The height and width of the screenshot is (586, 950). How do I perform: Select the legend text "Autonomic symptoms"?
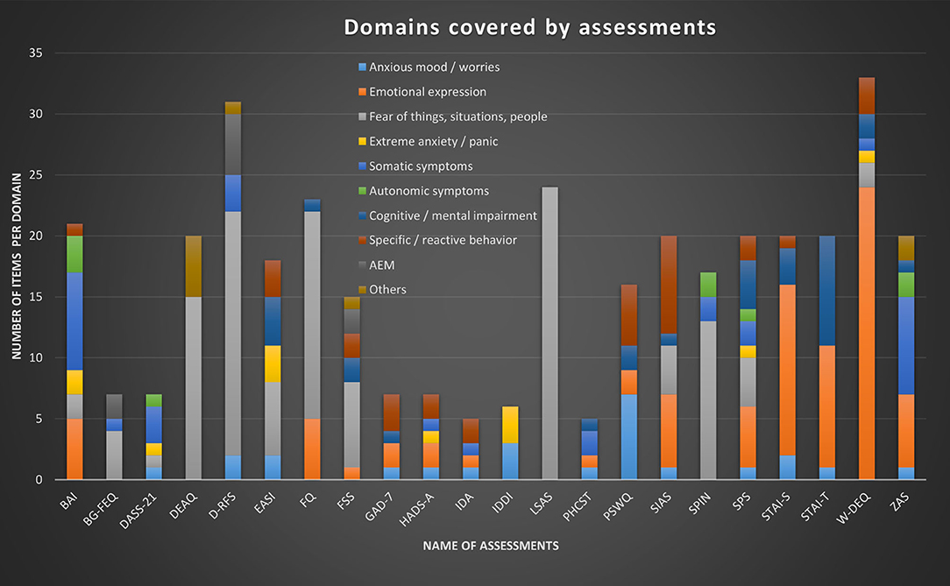(429, 191)
